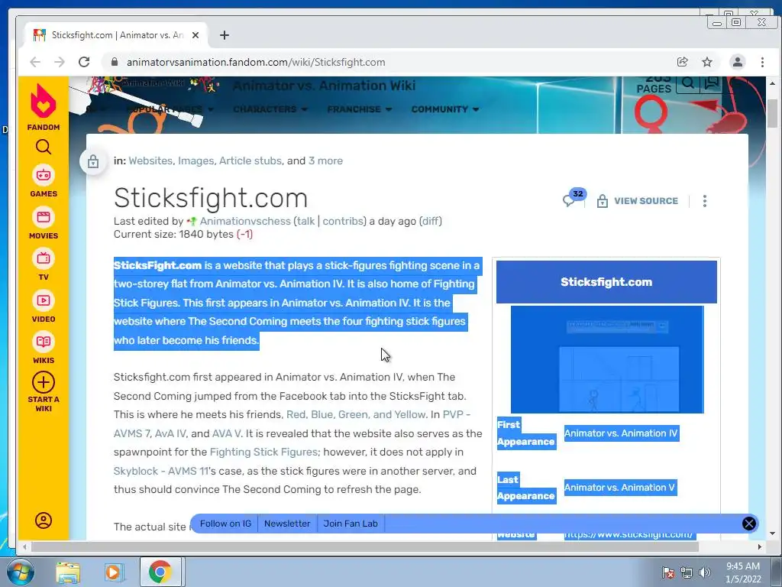Image resolution: width=782 pixels, height=587 pixels.
Task: Click the Newsletter button
Action: point(287,524)
